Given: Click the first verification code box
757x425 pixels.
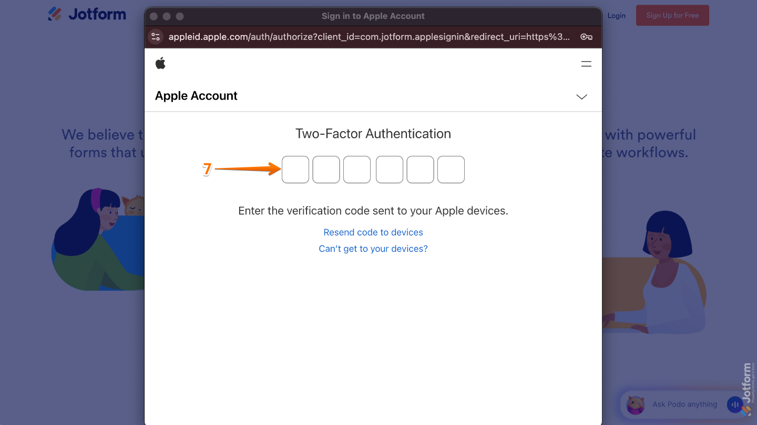Looking at the screenshot, I should coord(295,169).
